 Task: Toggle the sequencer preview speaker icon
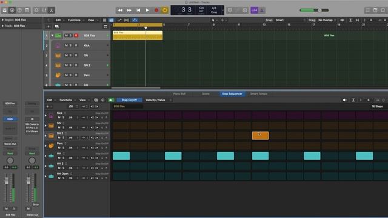coord(345,100)
